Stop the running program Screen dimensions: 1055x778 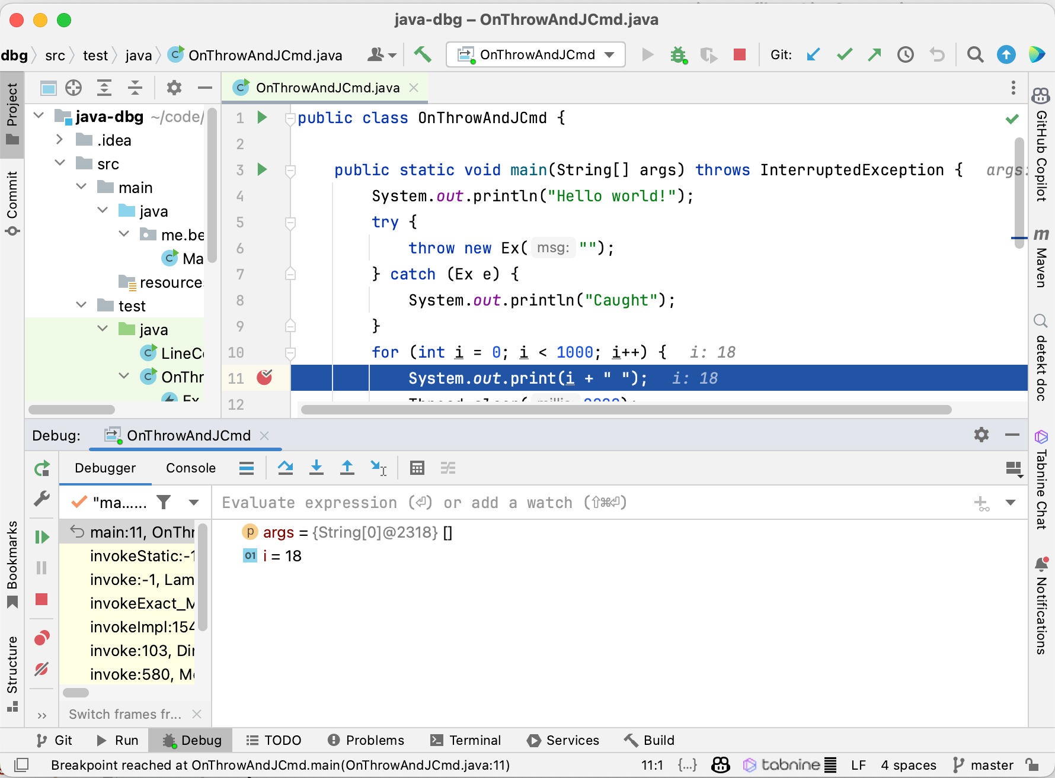point(739,54)
